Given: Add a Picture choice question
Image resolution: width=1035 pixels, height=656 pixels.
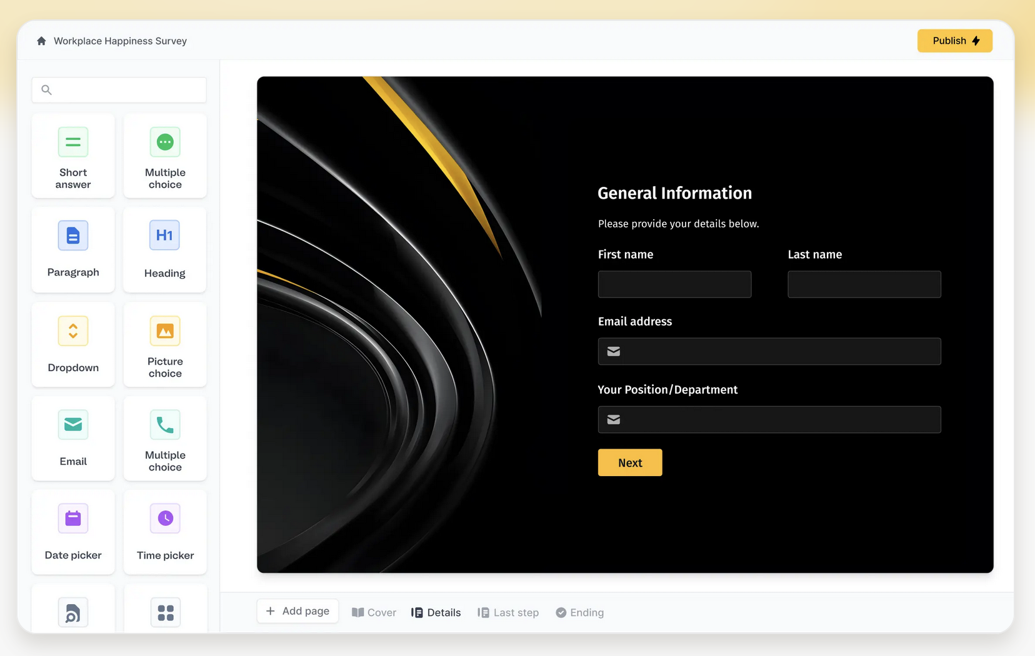Looking at the screenshot, I should click(164, 344).
